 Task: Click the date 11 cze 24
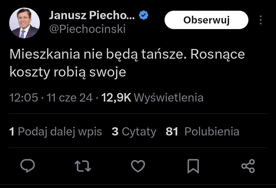click(x=70, y=98)
